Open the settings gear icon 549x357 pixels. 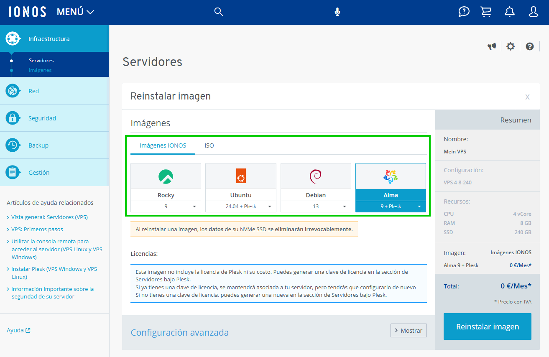click(510, 46)
